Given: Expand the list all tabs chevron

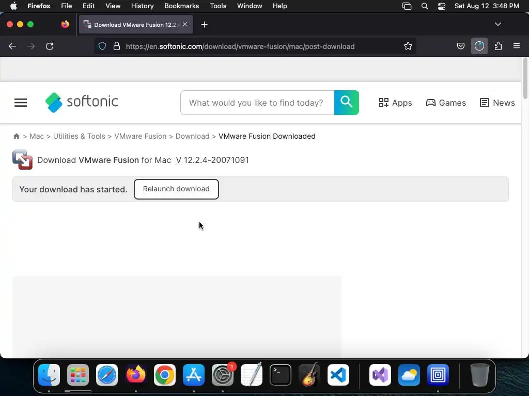Looking at the screenshot, I should [497, 24].
